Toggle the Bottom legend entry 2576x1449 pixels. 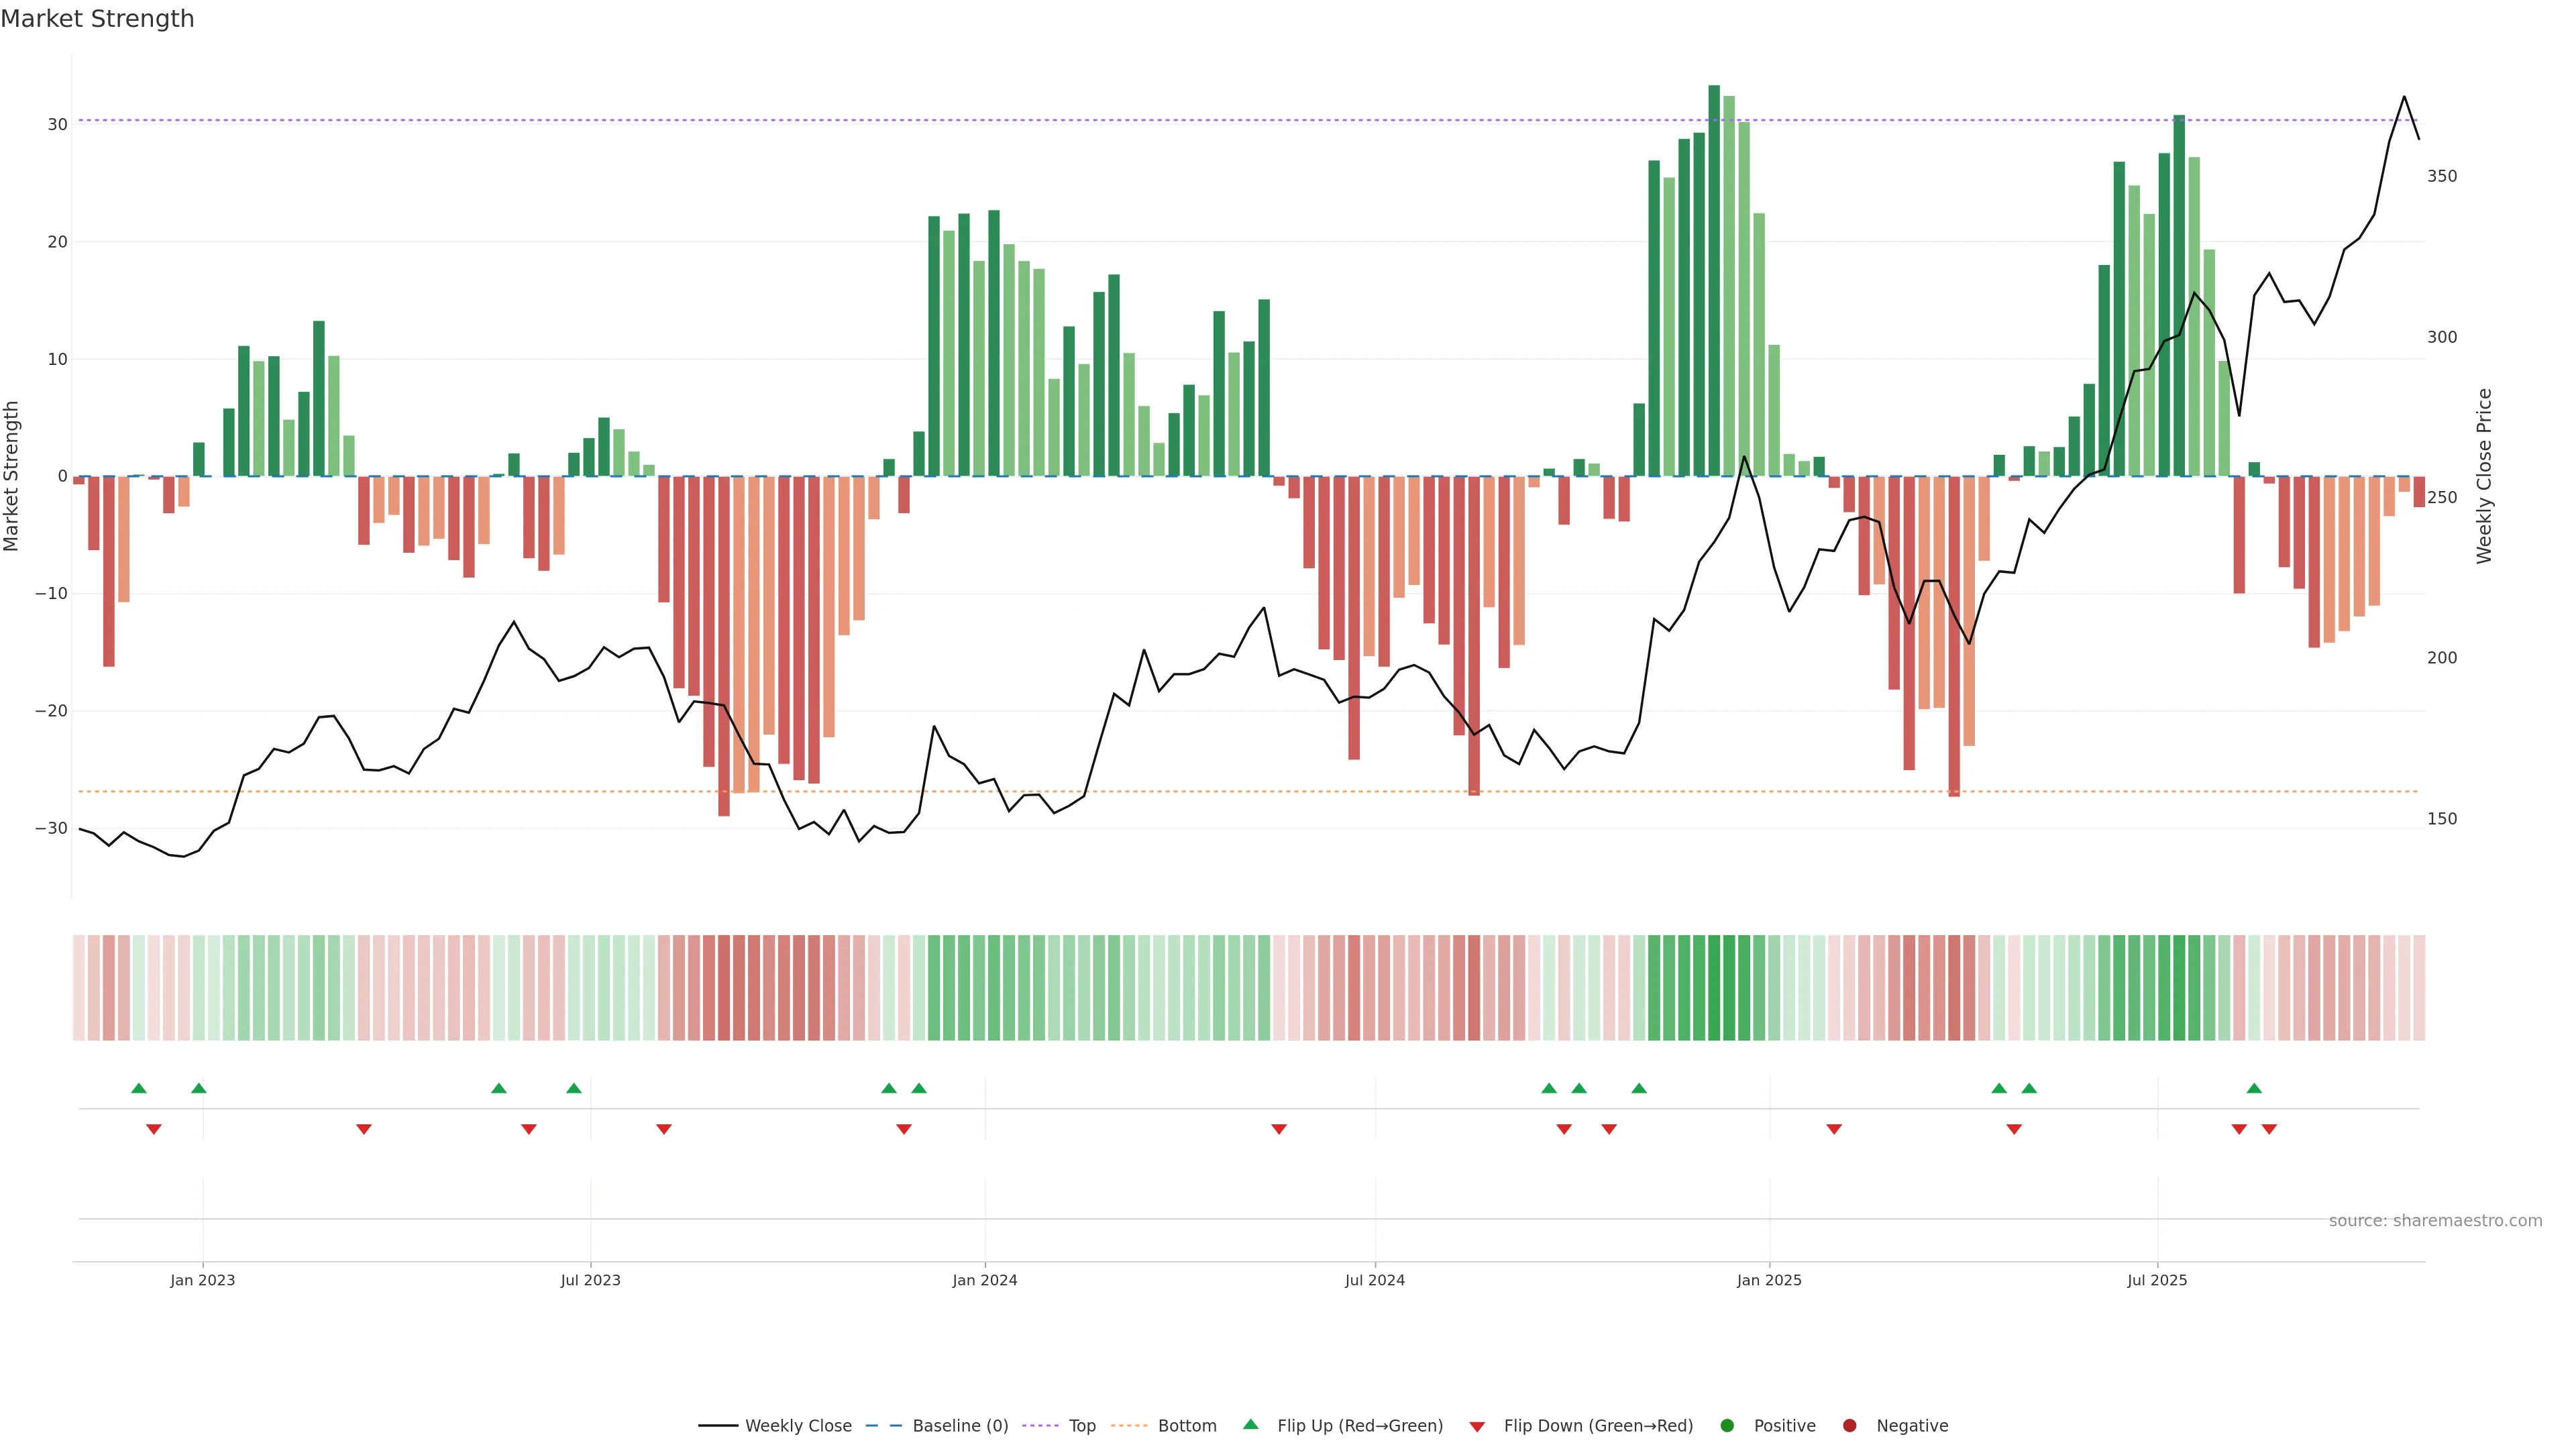point(1187,1426)
